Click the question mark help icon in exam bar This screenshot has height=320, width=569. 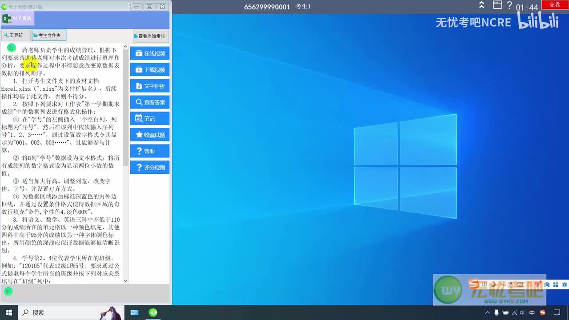click(x=509, y=5)
